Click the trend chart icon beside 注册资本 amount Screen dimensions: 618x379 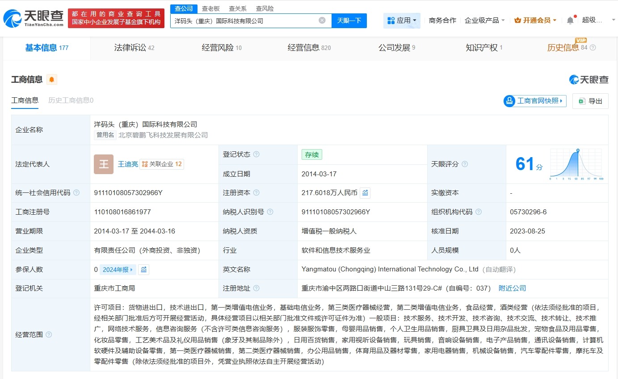(x=365, y=193)
